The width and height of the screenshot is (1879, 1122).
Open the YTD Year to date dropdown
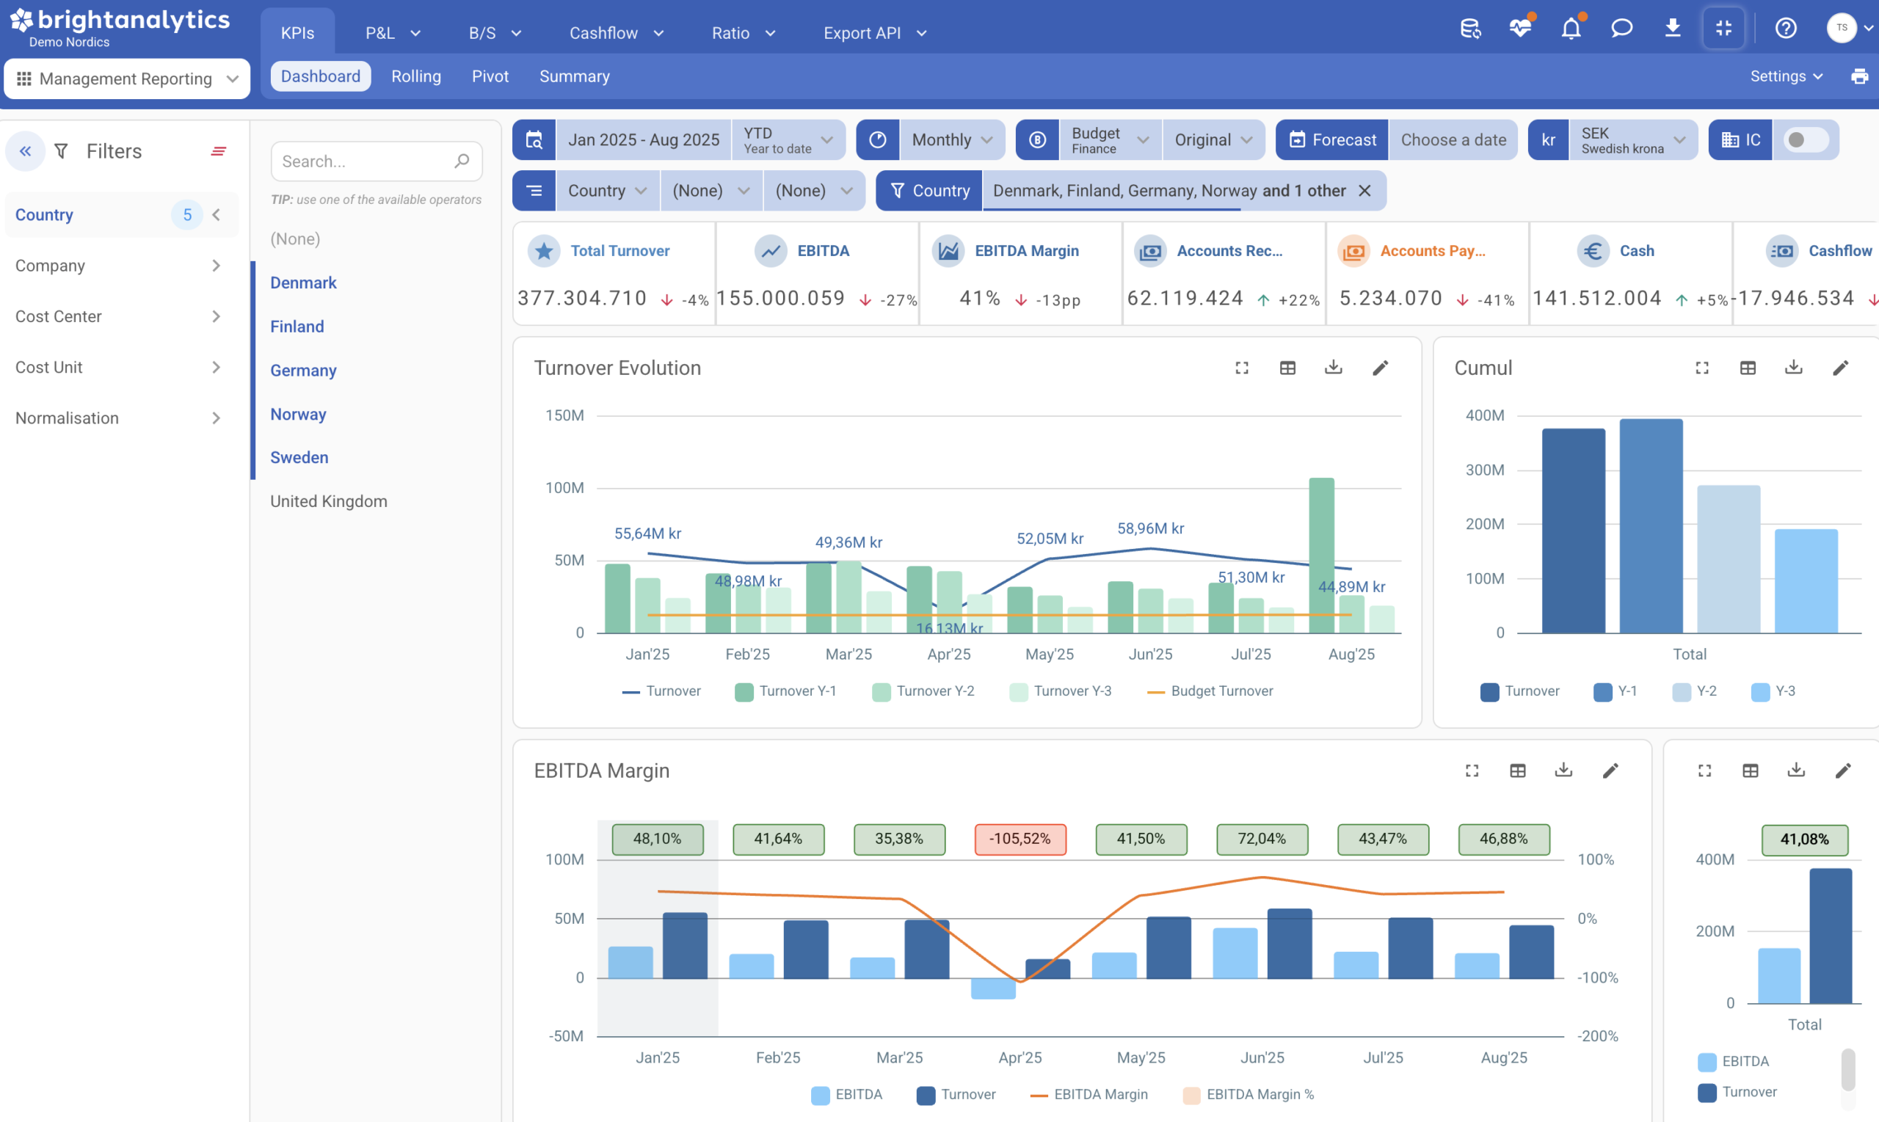pos(788,140)
